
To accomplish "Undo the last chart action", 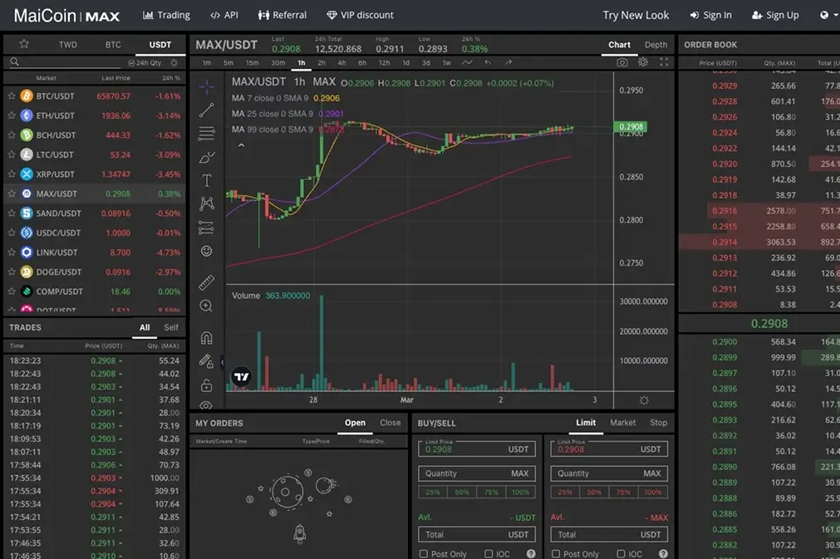I will (x=488, y=62).
